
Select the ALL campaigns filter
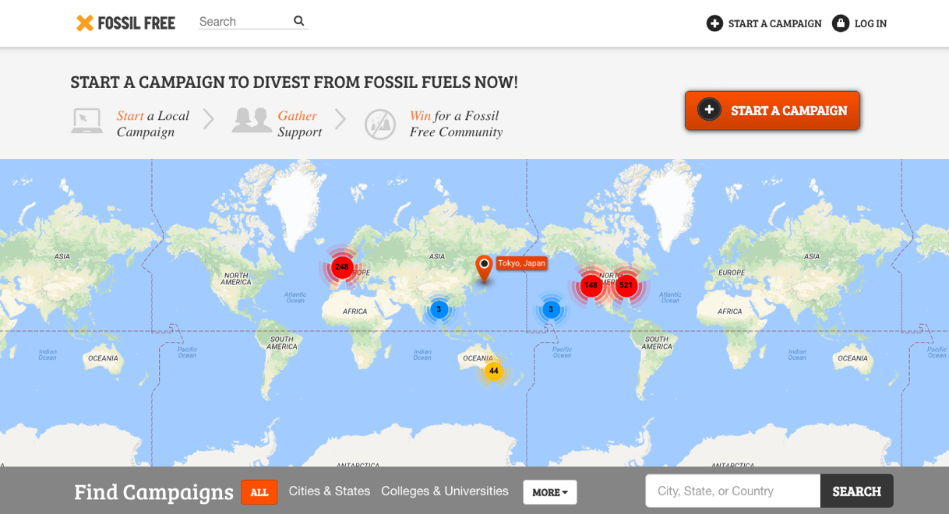[259, 492]
